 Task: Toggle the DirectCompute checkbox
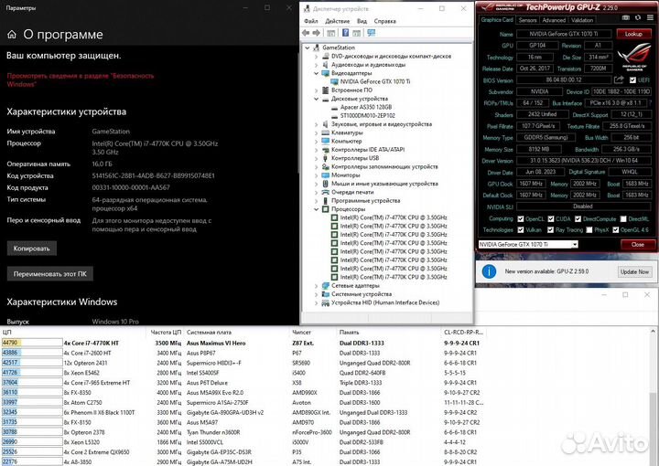tap(578, 219)
